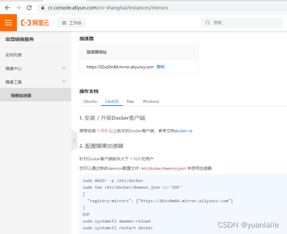The height and width of the screenshot is (234, 287).
Task: Click the sudo mkdir -p /etc/docker line
Action: [113, 181]
